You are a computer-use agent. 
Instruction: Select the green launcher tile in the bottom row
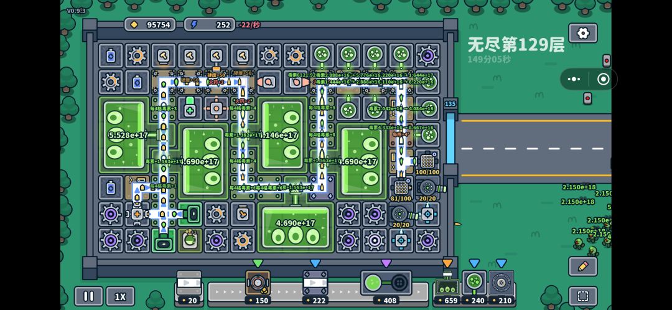click(163, 240)
